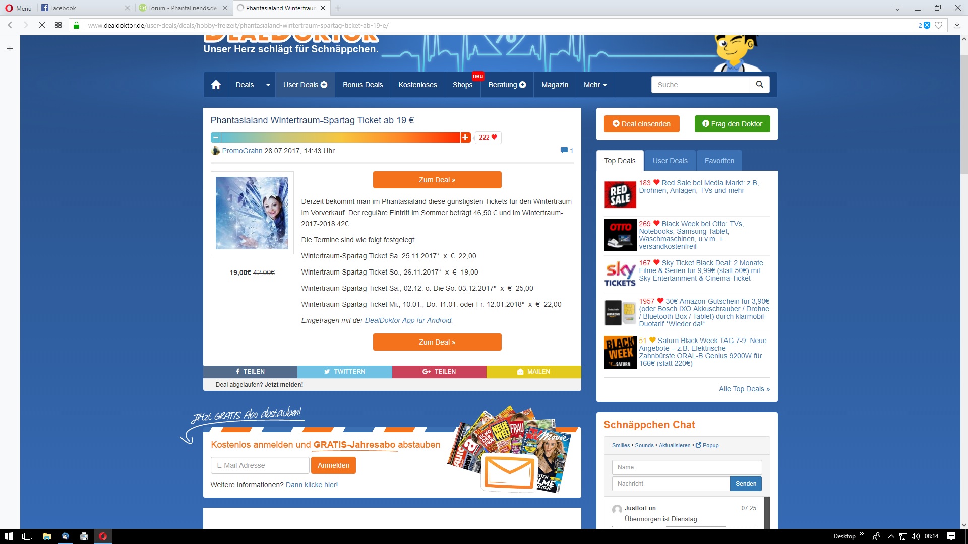Image resolution: width=968 pixels, height=544 pixels.
Task: Open Kostenloses menu item
Action: 417,85
